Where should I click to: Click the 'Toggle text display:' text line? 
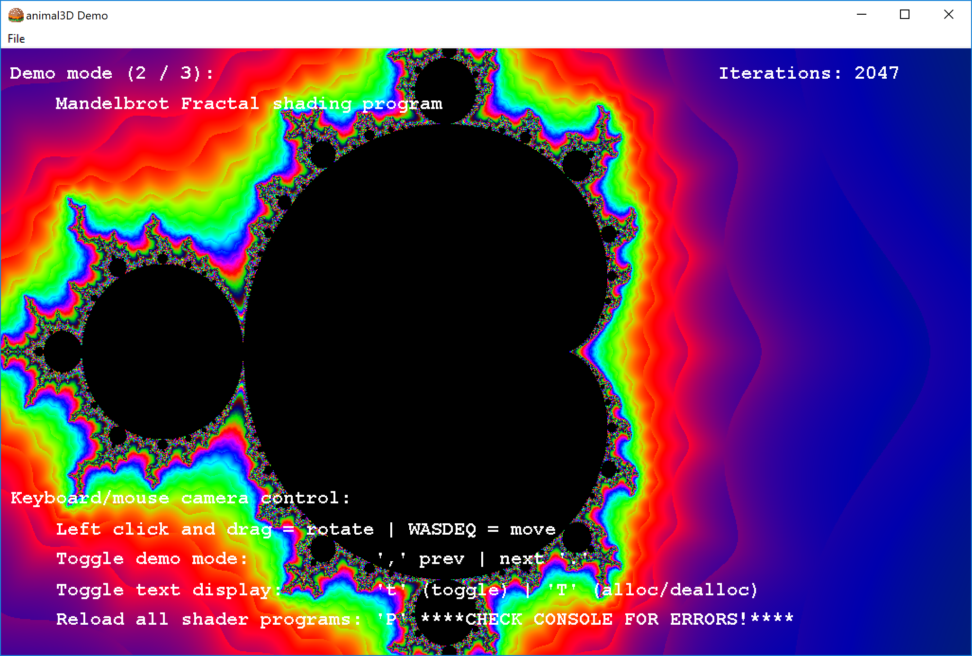(x=407, y=590)
